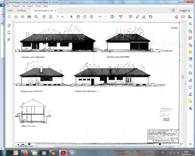195x156 pixels.
Task: Go to next page using down arrow
Action: pyautogui.click(x=51, y=17)
